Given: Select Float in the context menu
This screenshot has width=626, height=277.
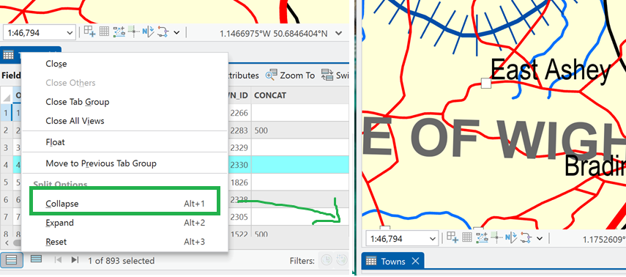Looking at the screenshot, I should pos(55,142).
